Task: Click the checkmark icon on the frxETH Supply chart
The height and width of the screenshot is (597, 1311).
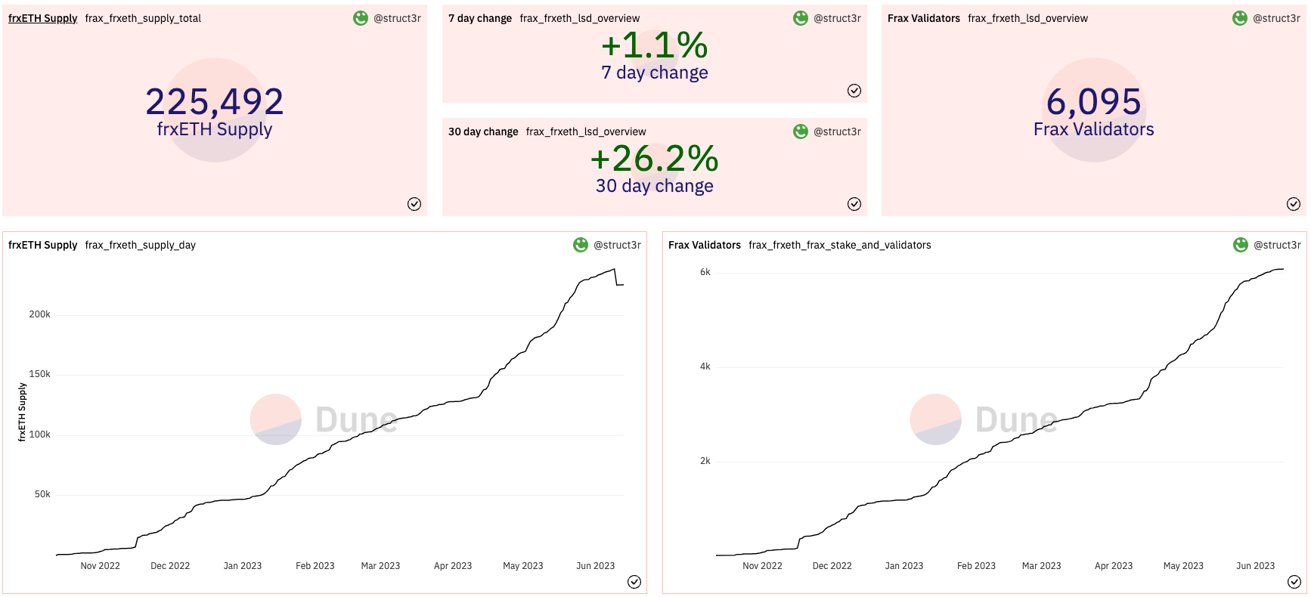Action: click(634, 582)
